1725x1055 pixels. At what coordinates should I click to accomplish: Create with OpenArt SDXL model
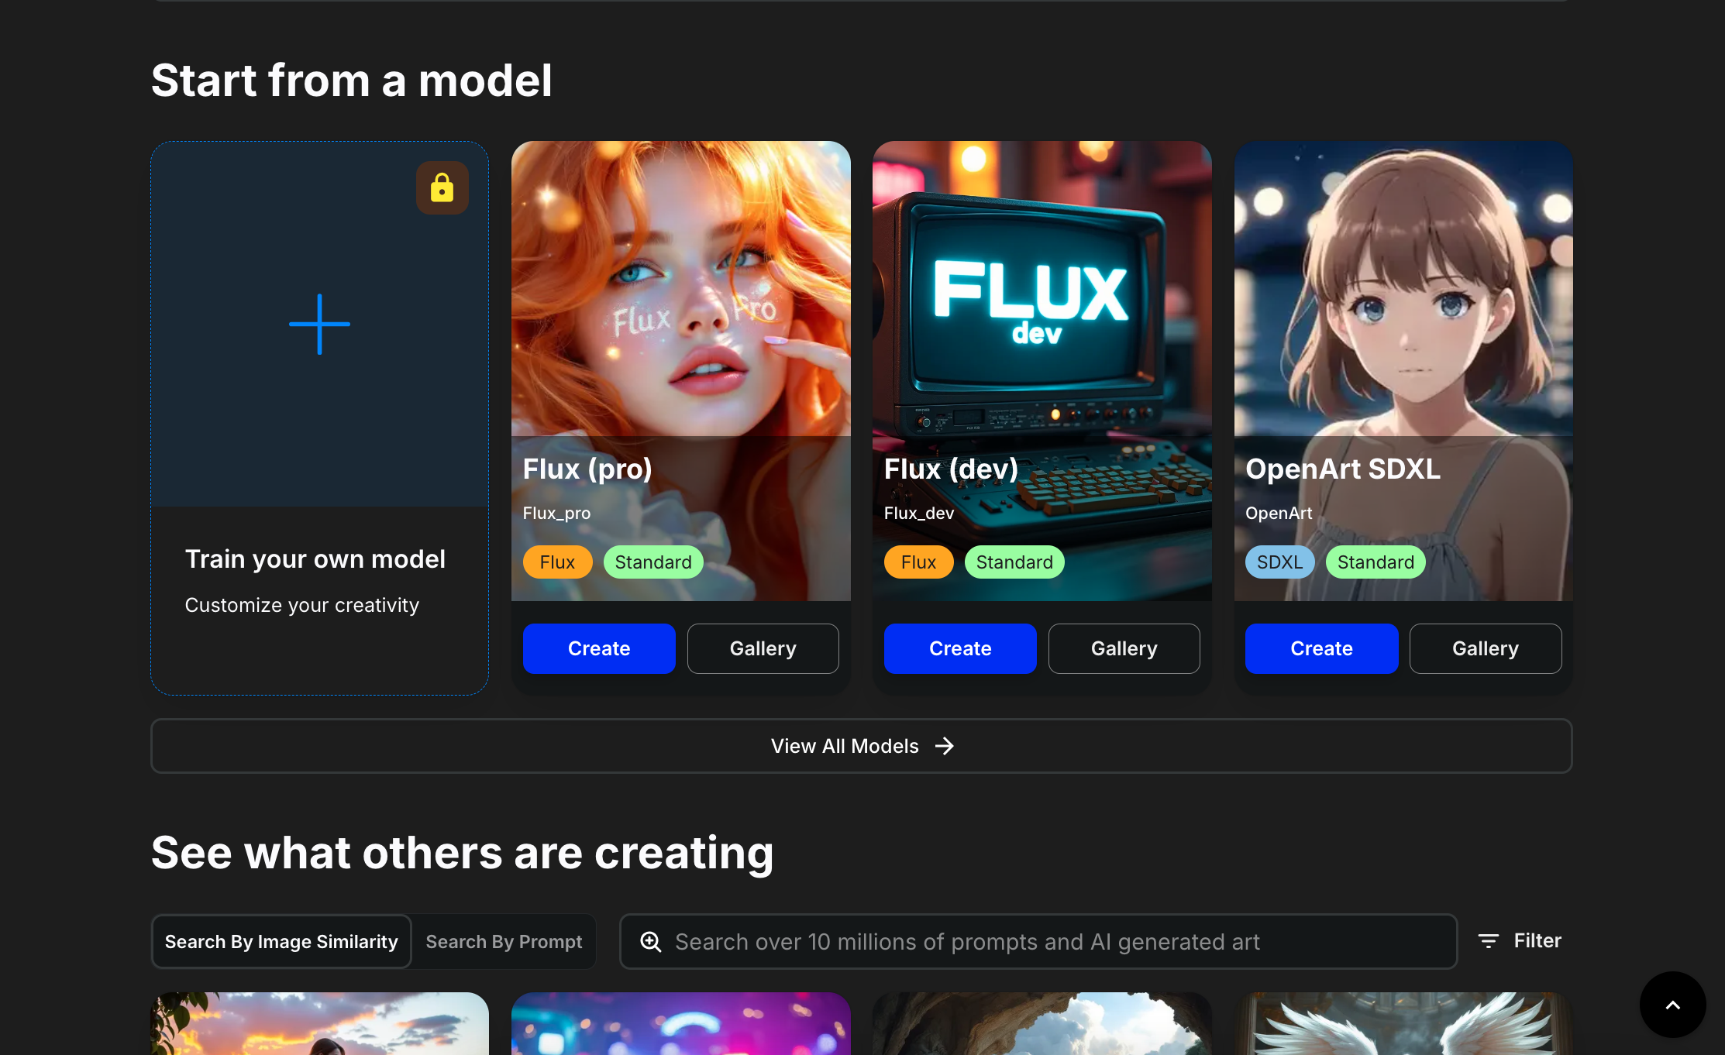1321,648
